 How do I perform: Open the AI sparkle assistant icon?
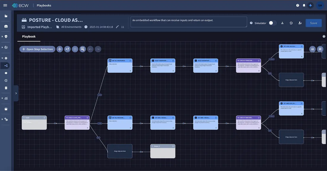[x=310, y=5]
